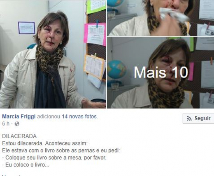Open the '6 h' timestamp permalink

[x=6, y=124]
